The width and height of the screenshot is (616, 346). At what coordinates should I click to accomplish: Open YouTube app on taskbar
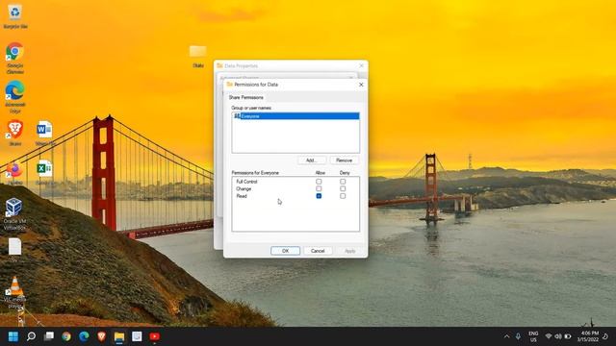[154, 336]
